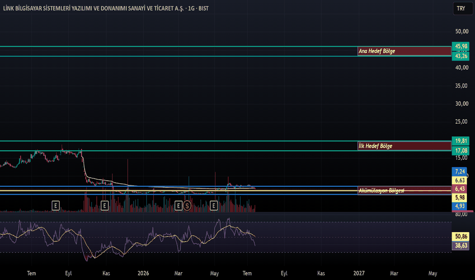Click the 19,81 price level tag
Viewport: 475px width, 280px height.
point(460,141)
